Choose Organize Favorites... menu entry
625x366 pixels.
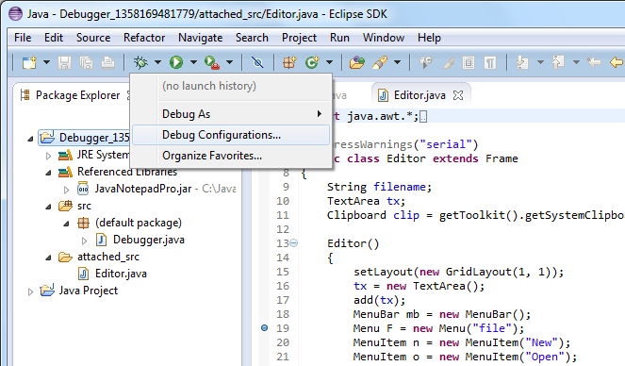tap(231, 156)
